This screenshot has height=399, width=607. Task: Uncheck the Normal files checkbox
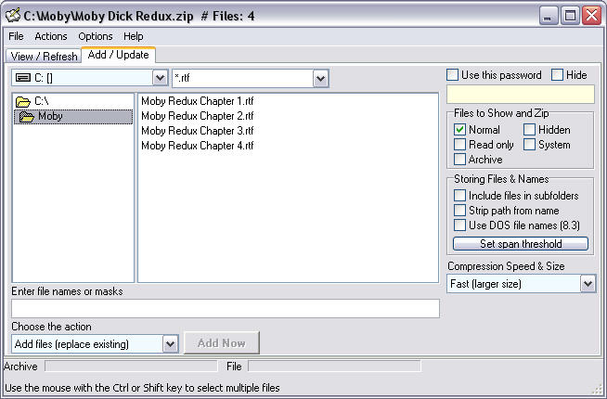(459, 130)
